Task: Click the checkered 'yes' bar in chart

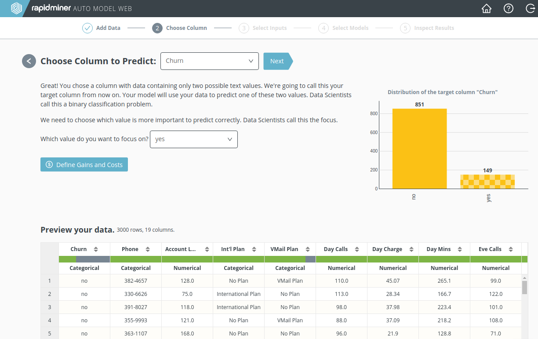Action: tap(487, 182)
